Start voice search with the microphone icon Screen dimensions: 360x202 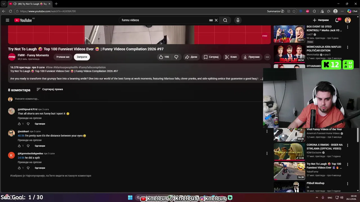[x=238, y=20]
